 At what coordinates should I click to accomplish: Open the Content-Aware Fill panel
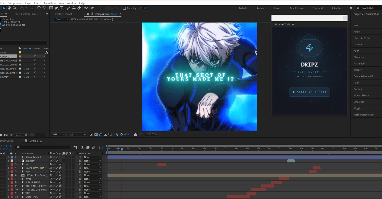[x=363, y=76]
